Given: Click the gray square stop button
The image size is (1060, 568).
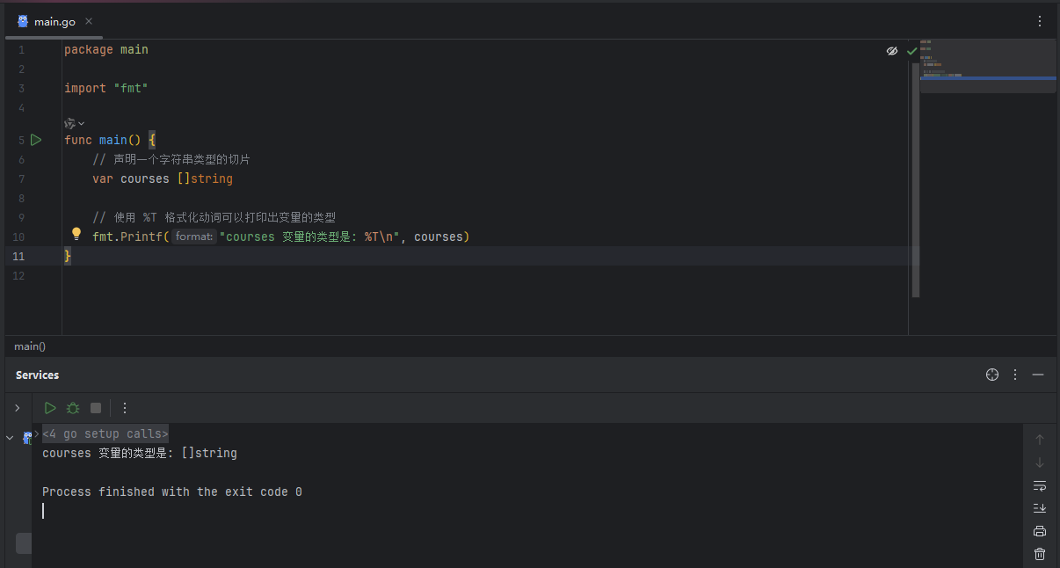Looking at the screenshot, I should point(96,408).
